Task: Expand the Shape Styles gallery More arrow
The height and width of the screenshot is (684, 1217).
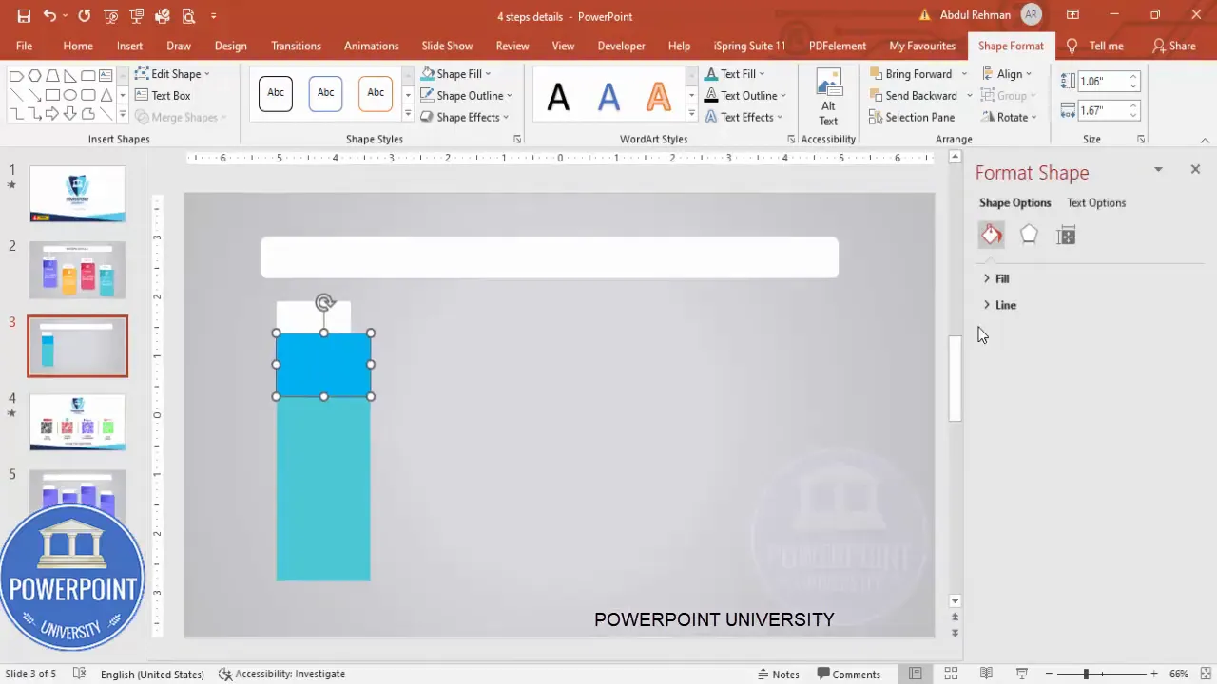Action: 408,114
